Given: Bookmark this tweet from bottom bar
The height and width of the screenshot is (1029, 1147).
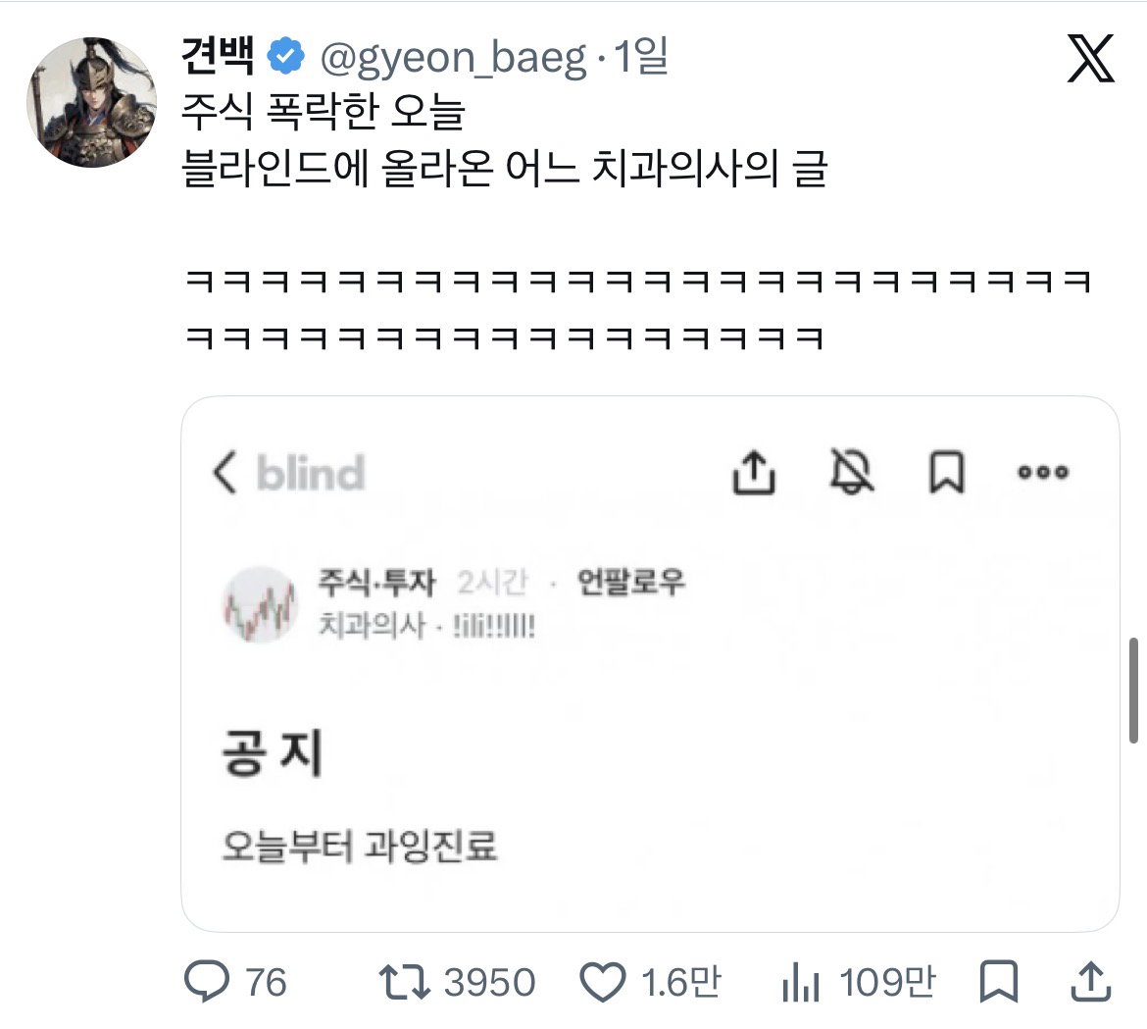Looking at the screenshot, I should point(999,982).
